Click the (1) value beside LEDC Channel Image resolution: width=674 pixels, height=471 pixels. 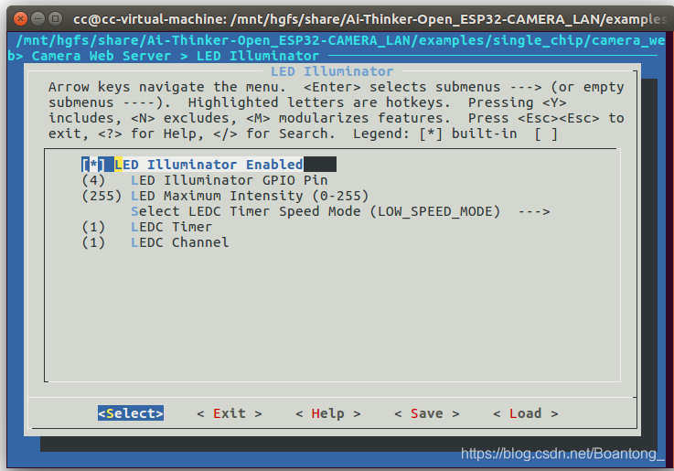pyautogui.click(x=93, y=242)
